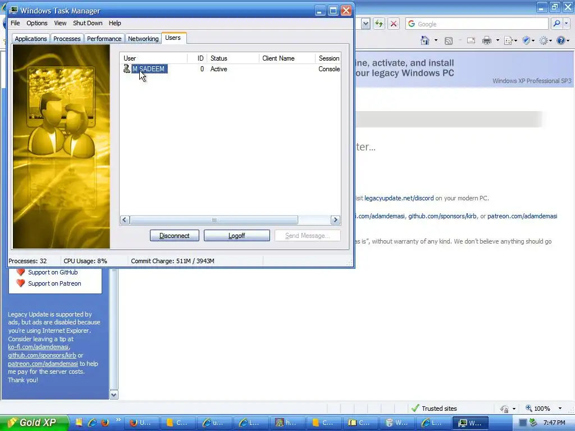Viewport: 575px width, 431px height.
Task: Click the browser stop icon
Action: click(x=394, y=24)
